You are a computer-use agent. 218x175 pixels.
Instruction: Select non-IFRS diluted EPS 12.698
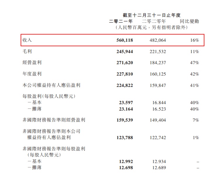coord(126,168)
